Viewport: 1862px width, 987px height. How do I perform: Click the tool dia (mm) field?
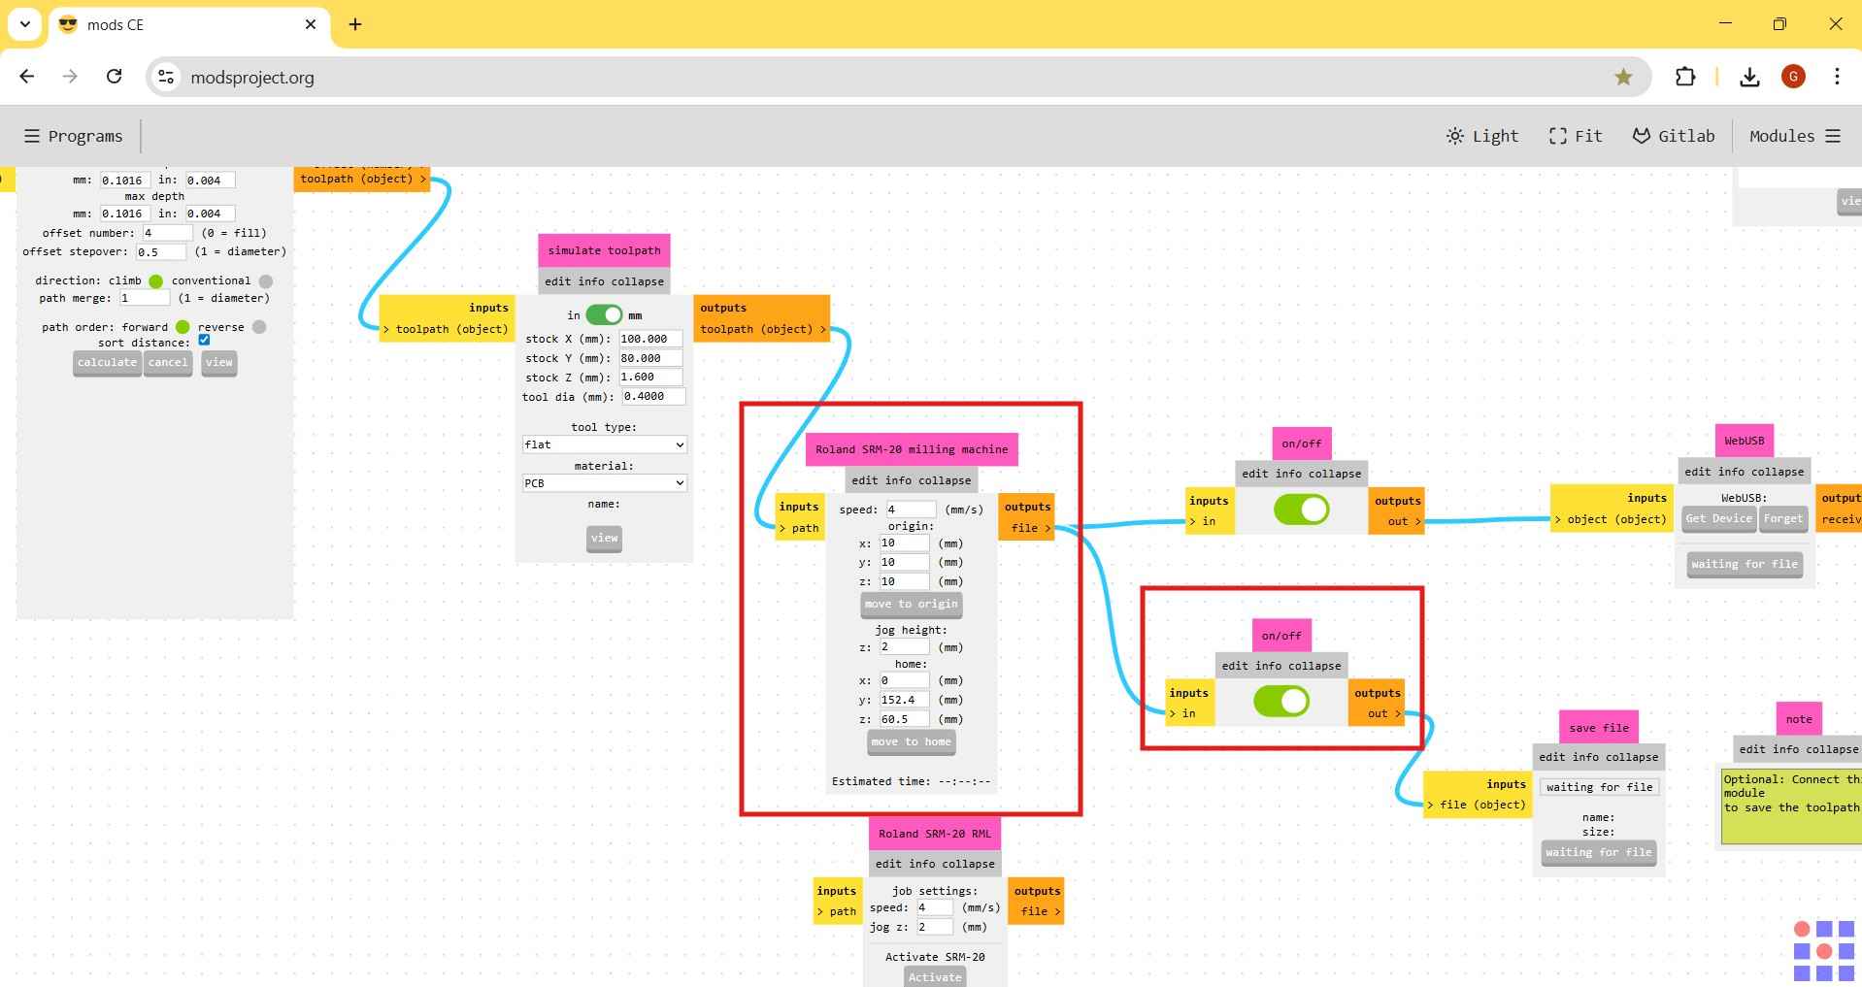[x=653, y=397]
